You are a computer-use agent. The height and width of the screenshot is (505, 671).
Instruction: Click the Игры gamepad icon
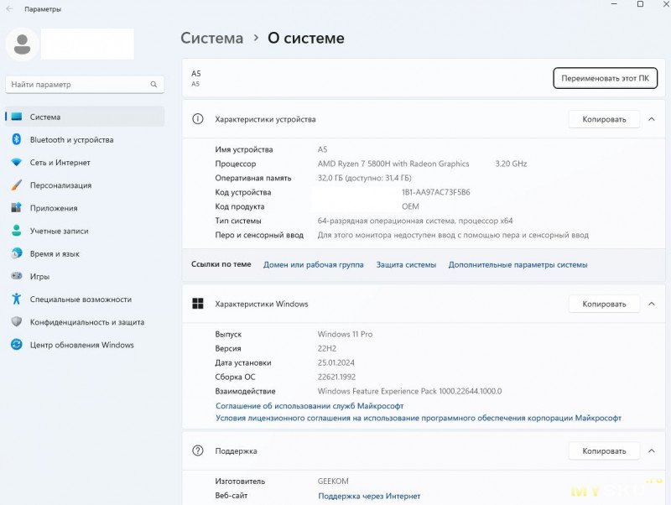coord(16,276)
